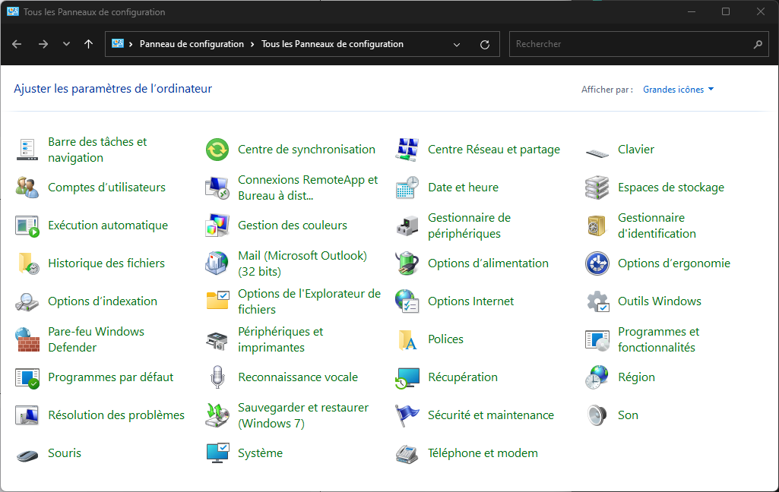Open the Options Internet text link

click(471, 301)
